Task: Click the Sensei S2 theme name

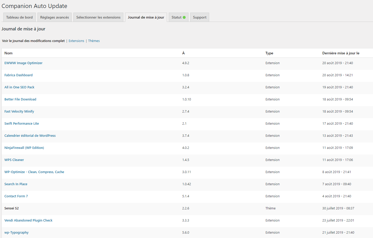Action: pos(11,208)
